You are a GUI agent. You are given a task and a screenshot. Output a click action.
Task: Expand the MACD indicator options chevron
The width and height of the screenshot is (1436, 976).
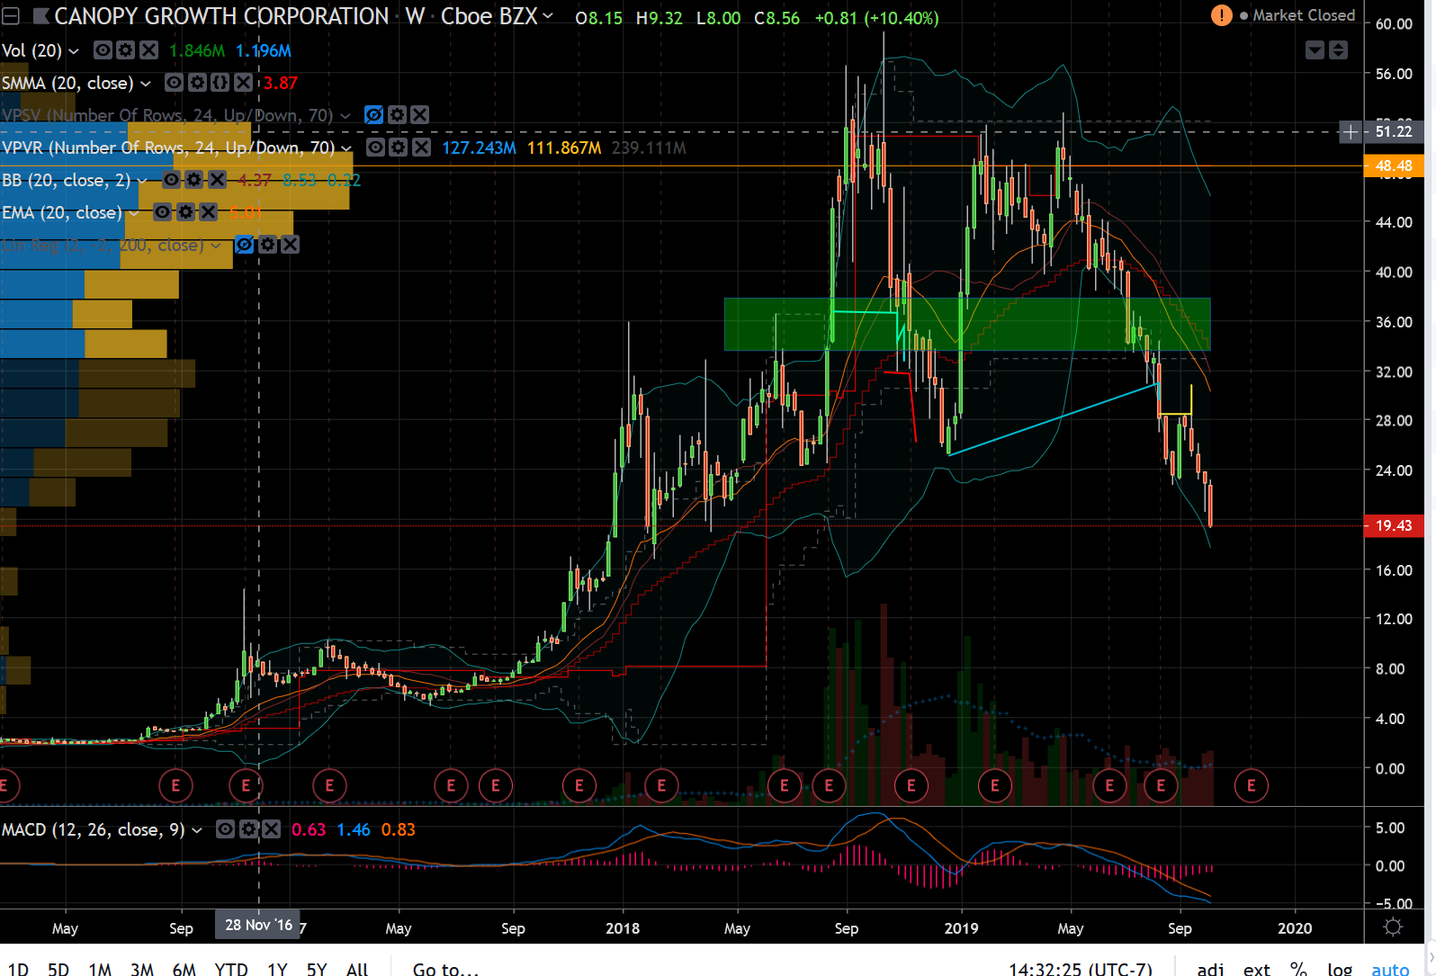pyautogui.click(x=197, y=829)
